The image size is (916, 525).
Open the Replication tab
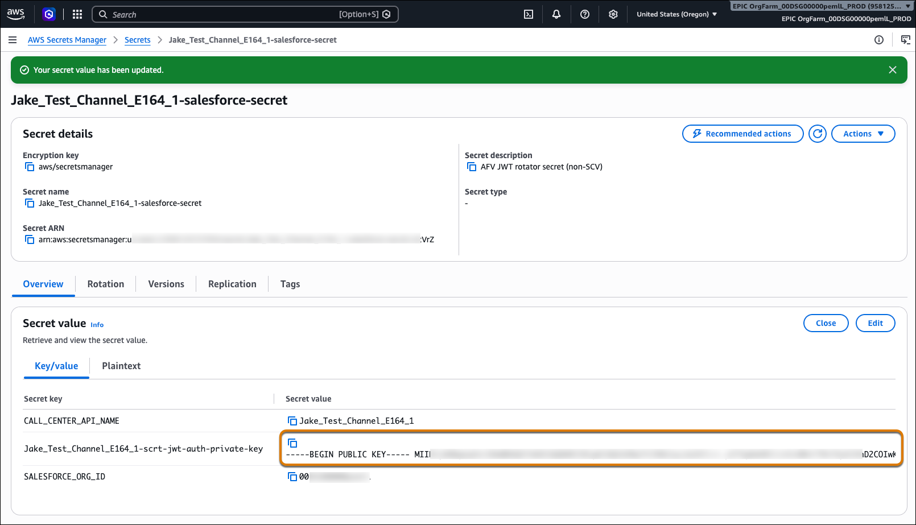(x=232, y=284)
